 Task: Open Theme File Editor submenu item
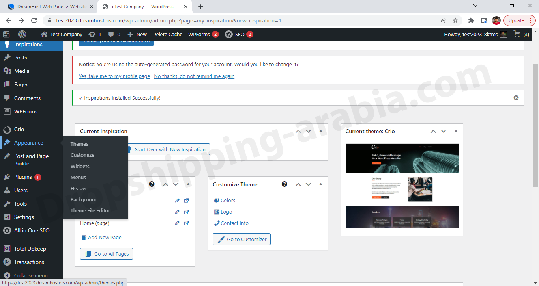point(90,210)
